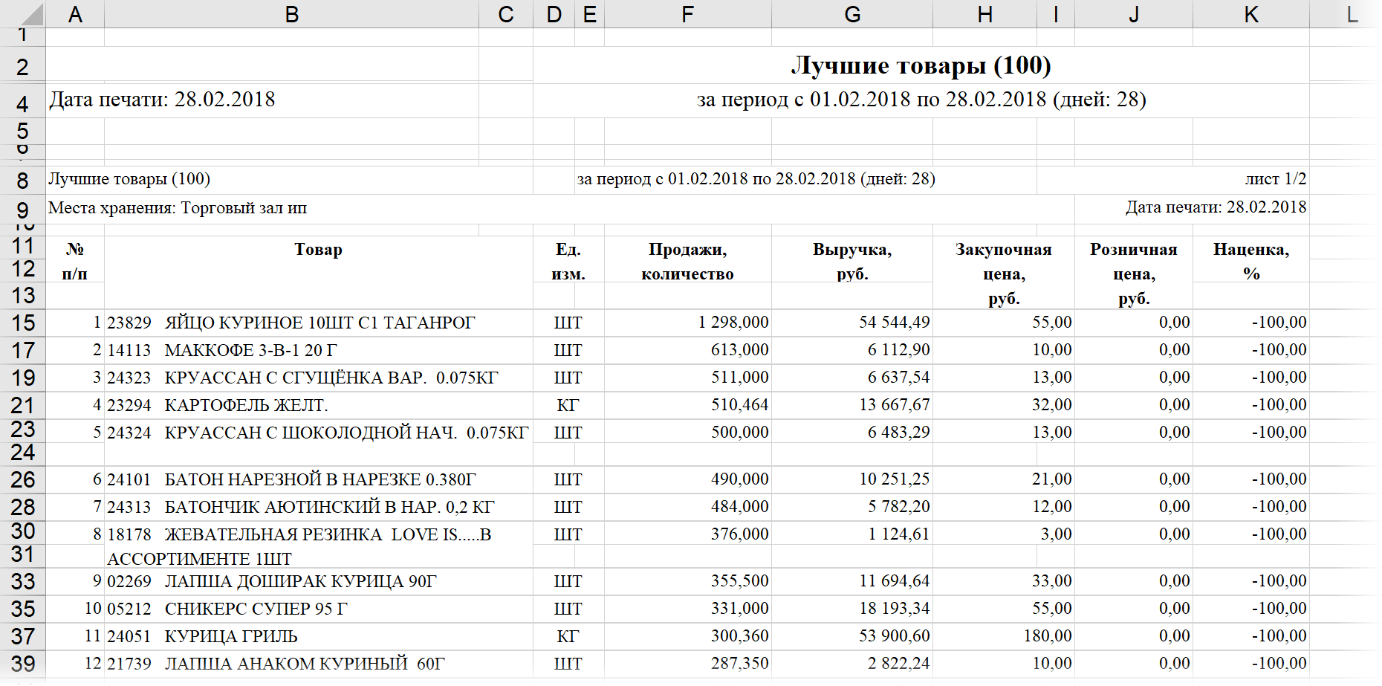The width and height of the screenshot is (1382, 686).
Task: Select column H header
Action: [985, 14]
